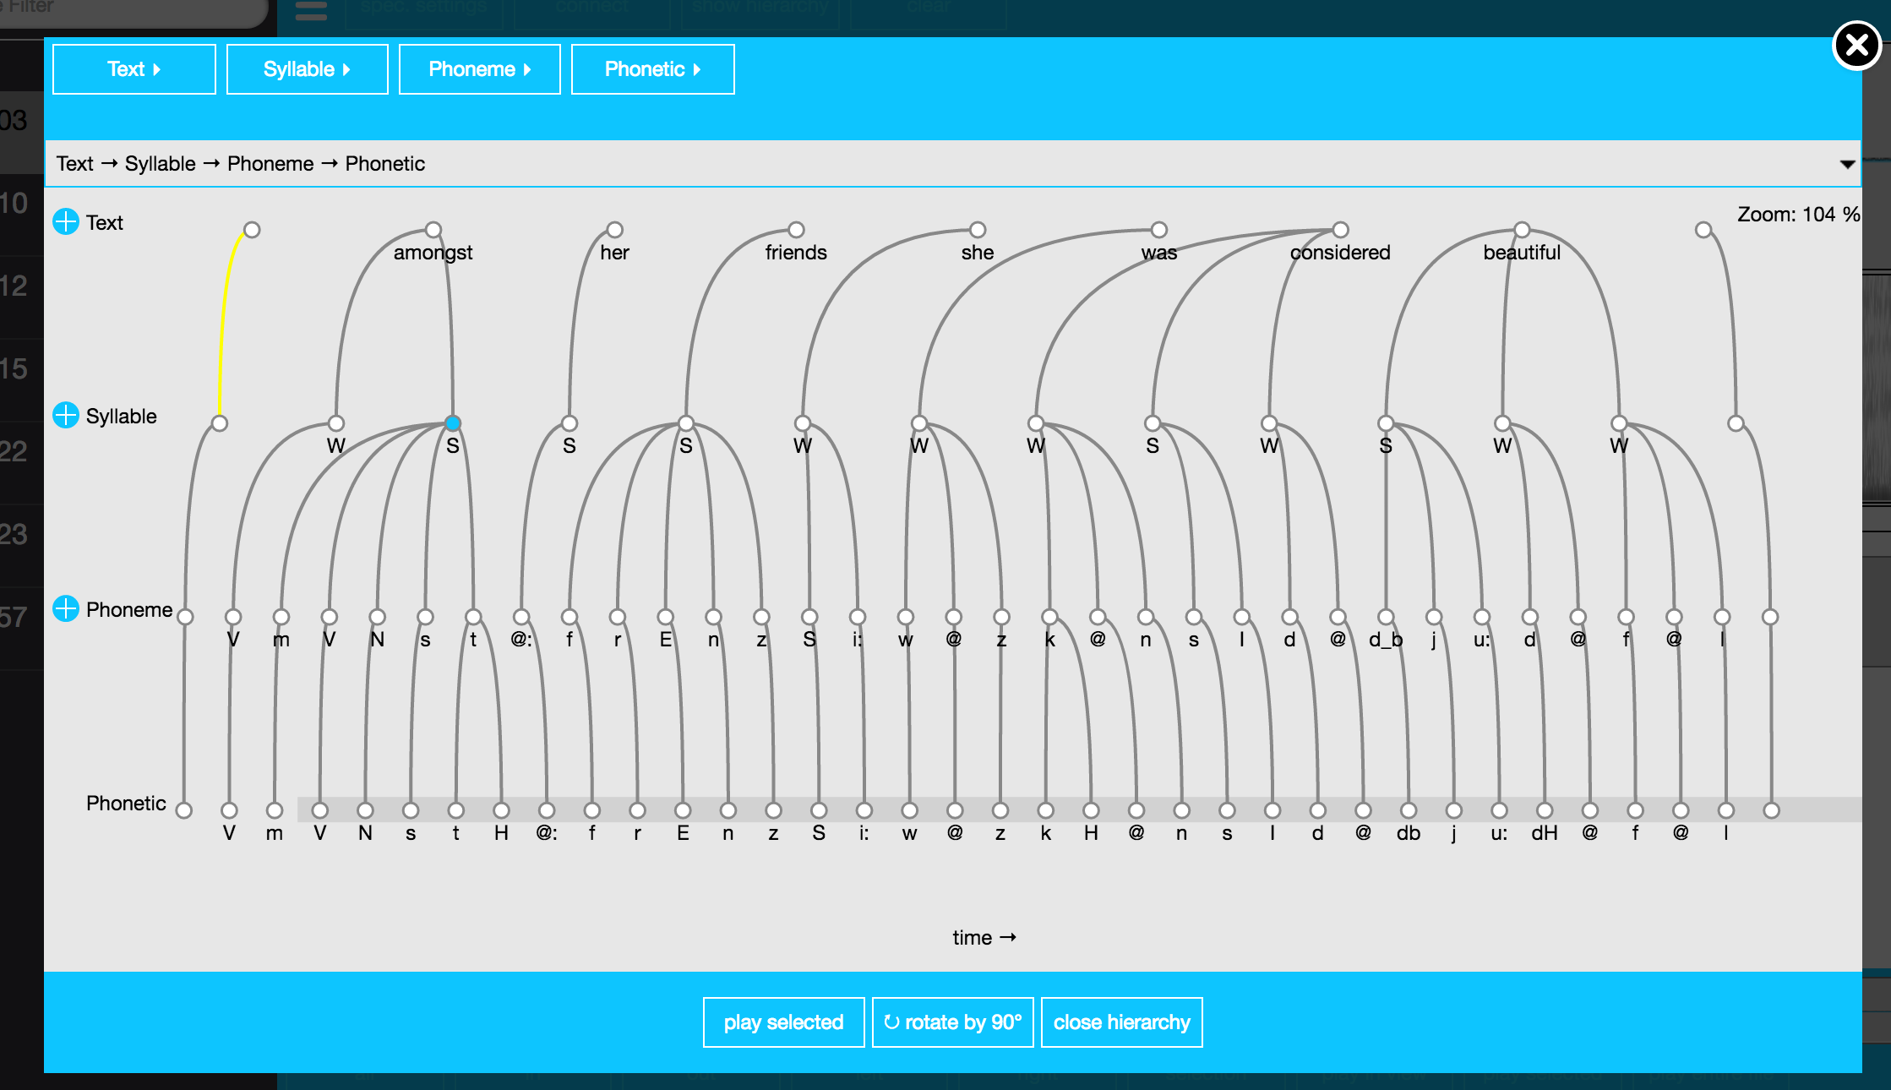Image resolution: width=1891 pixels, height=1090 pixels.
Task: Select the blue highlighted S syllable node
Action: [x=453, y=423]
